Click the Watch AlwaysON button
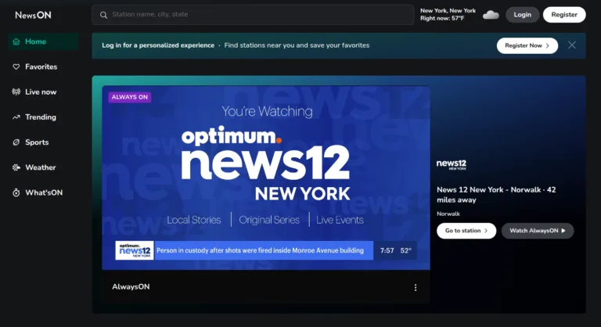Image resolution: width=601 pixels, height=327 pixels. click(538, 231)
